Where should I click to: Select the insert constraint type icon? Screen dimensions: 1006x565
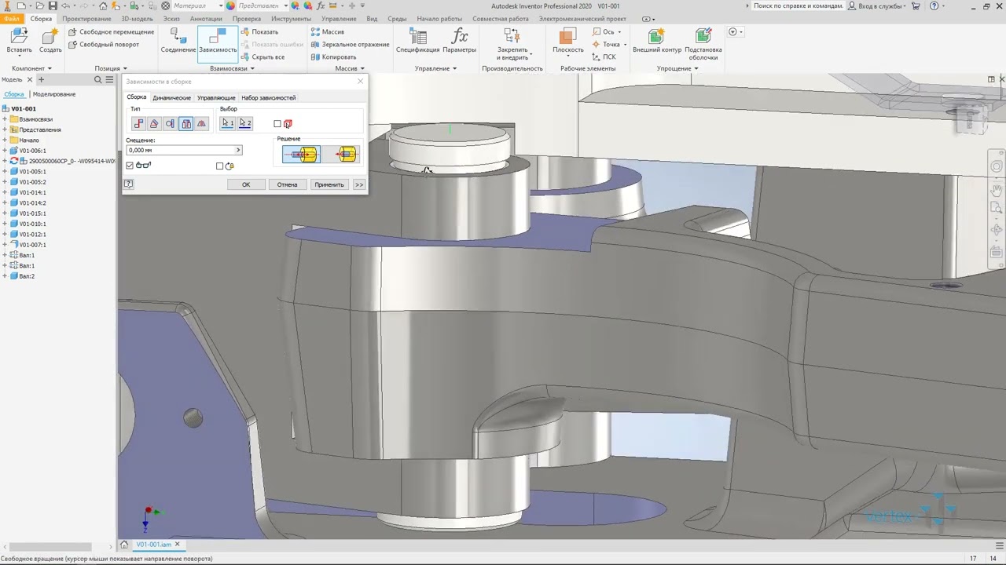pyautogui.click(x=185, y=123)
